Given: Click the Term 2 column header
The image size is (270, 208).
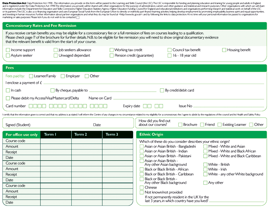Looking at the screenshot, I should pyautogui.click(x=87, y=135).
